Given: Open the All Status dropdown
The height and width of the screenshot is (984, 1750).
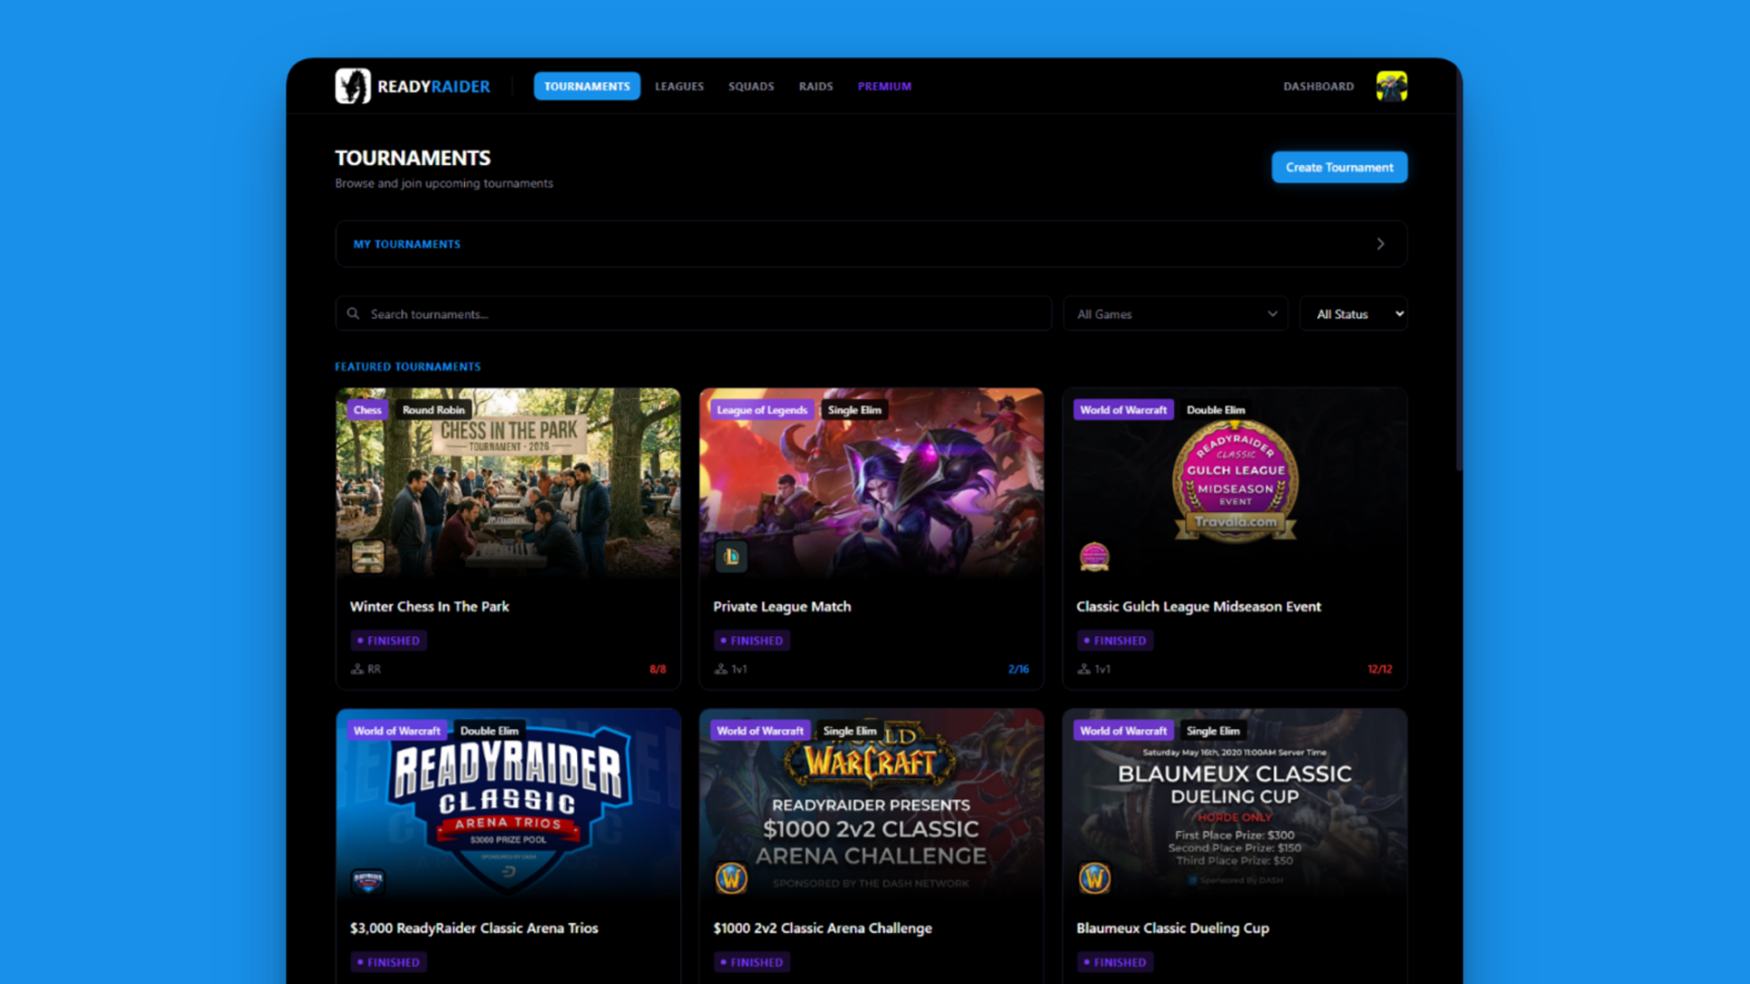Looking at the screenshot, I should click(x=1353, y=313).
